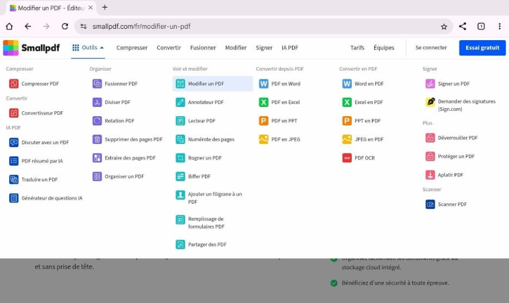Image resolution: width=509 pixels, height=303 pixels.
Task: Collapse the Outils dropdown menu
Action: 88,48
